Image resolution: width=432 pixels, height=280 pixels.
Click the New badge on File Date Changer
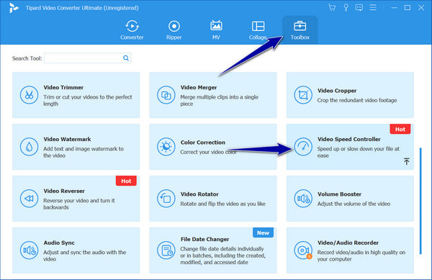[x=263, y=232]
